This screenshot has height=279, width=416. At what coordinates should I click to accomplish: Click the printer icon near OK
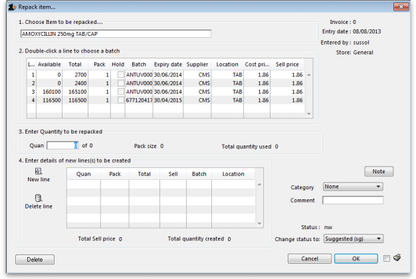pos(397,258)
